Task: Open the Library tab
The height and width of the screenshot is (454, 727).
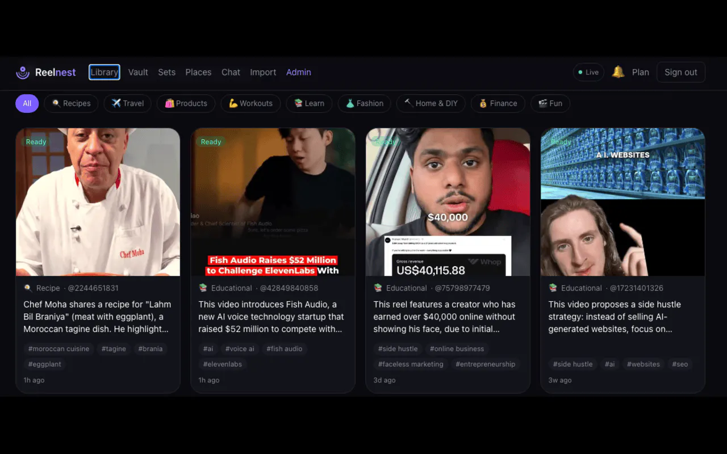Action: click(105, 72)
